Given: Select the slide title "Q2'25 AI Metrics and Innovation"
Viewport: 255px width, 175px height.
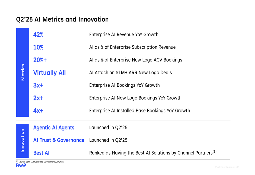Looking at the screenshot, I should pyautogui.click(x=62, y=19).
